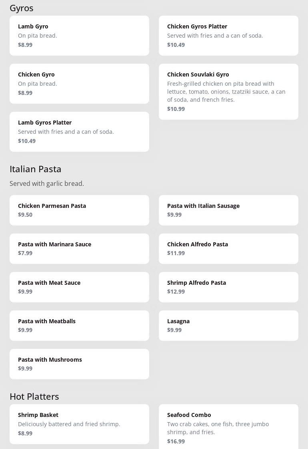Image resolution: width=308 pixels, height=449 pixels.
Task: Click the Hot Platters section heading
Action: [x=34, y=397]
